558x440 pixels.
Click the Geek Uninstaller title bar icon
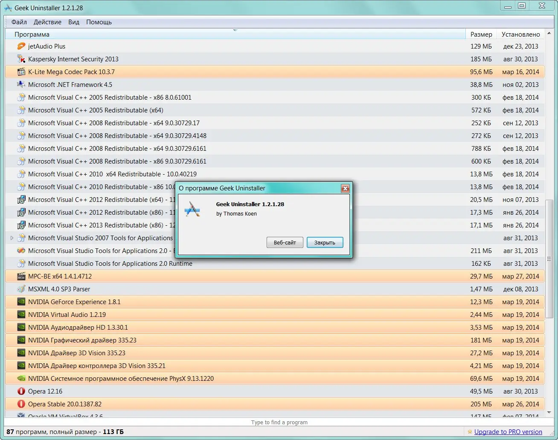coord(8,8)
